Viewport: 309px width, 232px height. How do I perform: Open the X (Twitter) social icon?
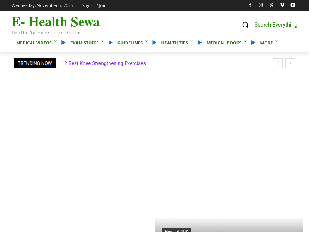pyautogui.click(x=272, y=5)
